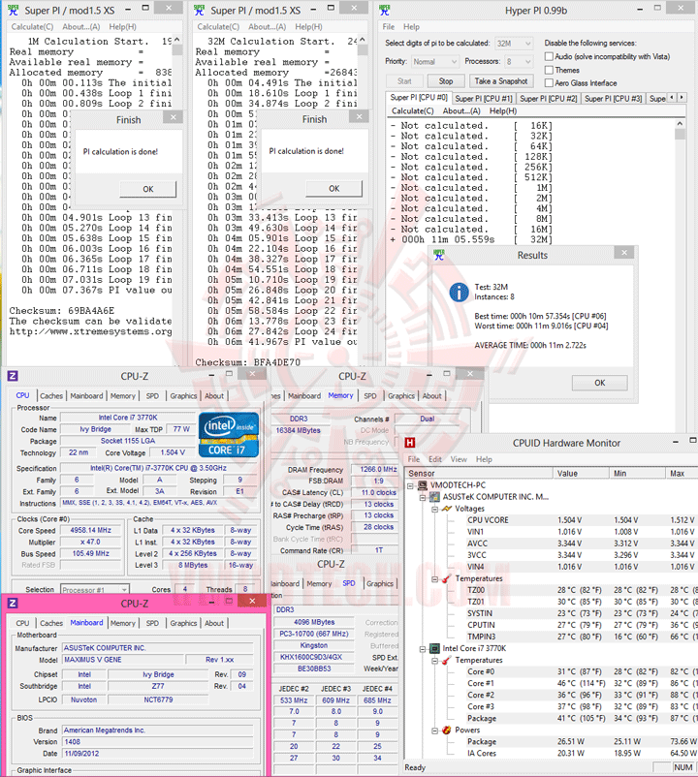Check the Aero Glass Interface option
Image resolution: width=698 pixels, height=777 pixels.
549,82
